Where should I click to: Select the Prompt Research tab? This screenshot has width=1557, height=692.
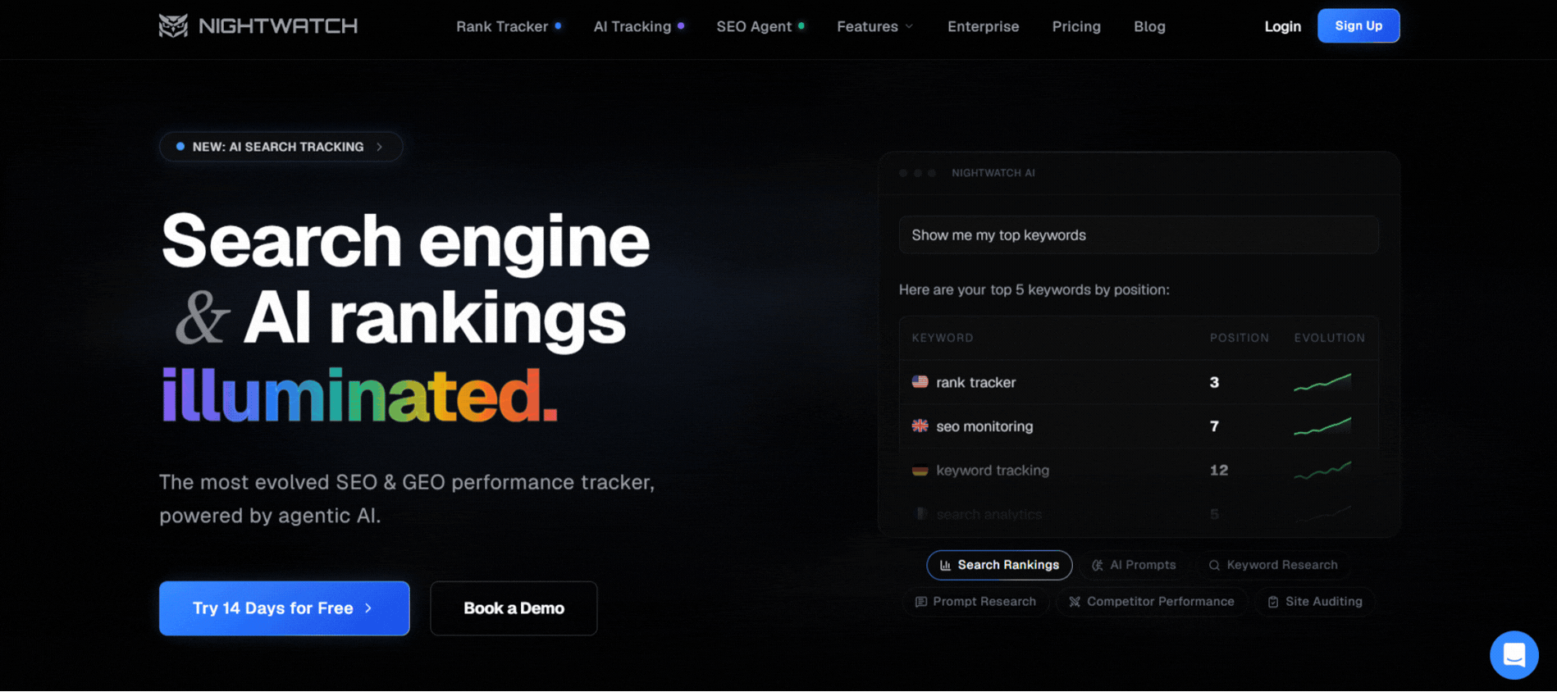coord(975,602)
